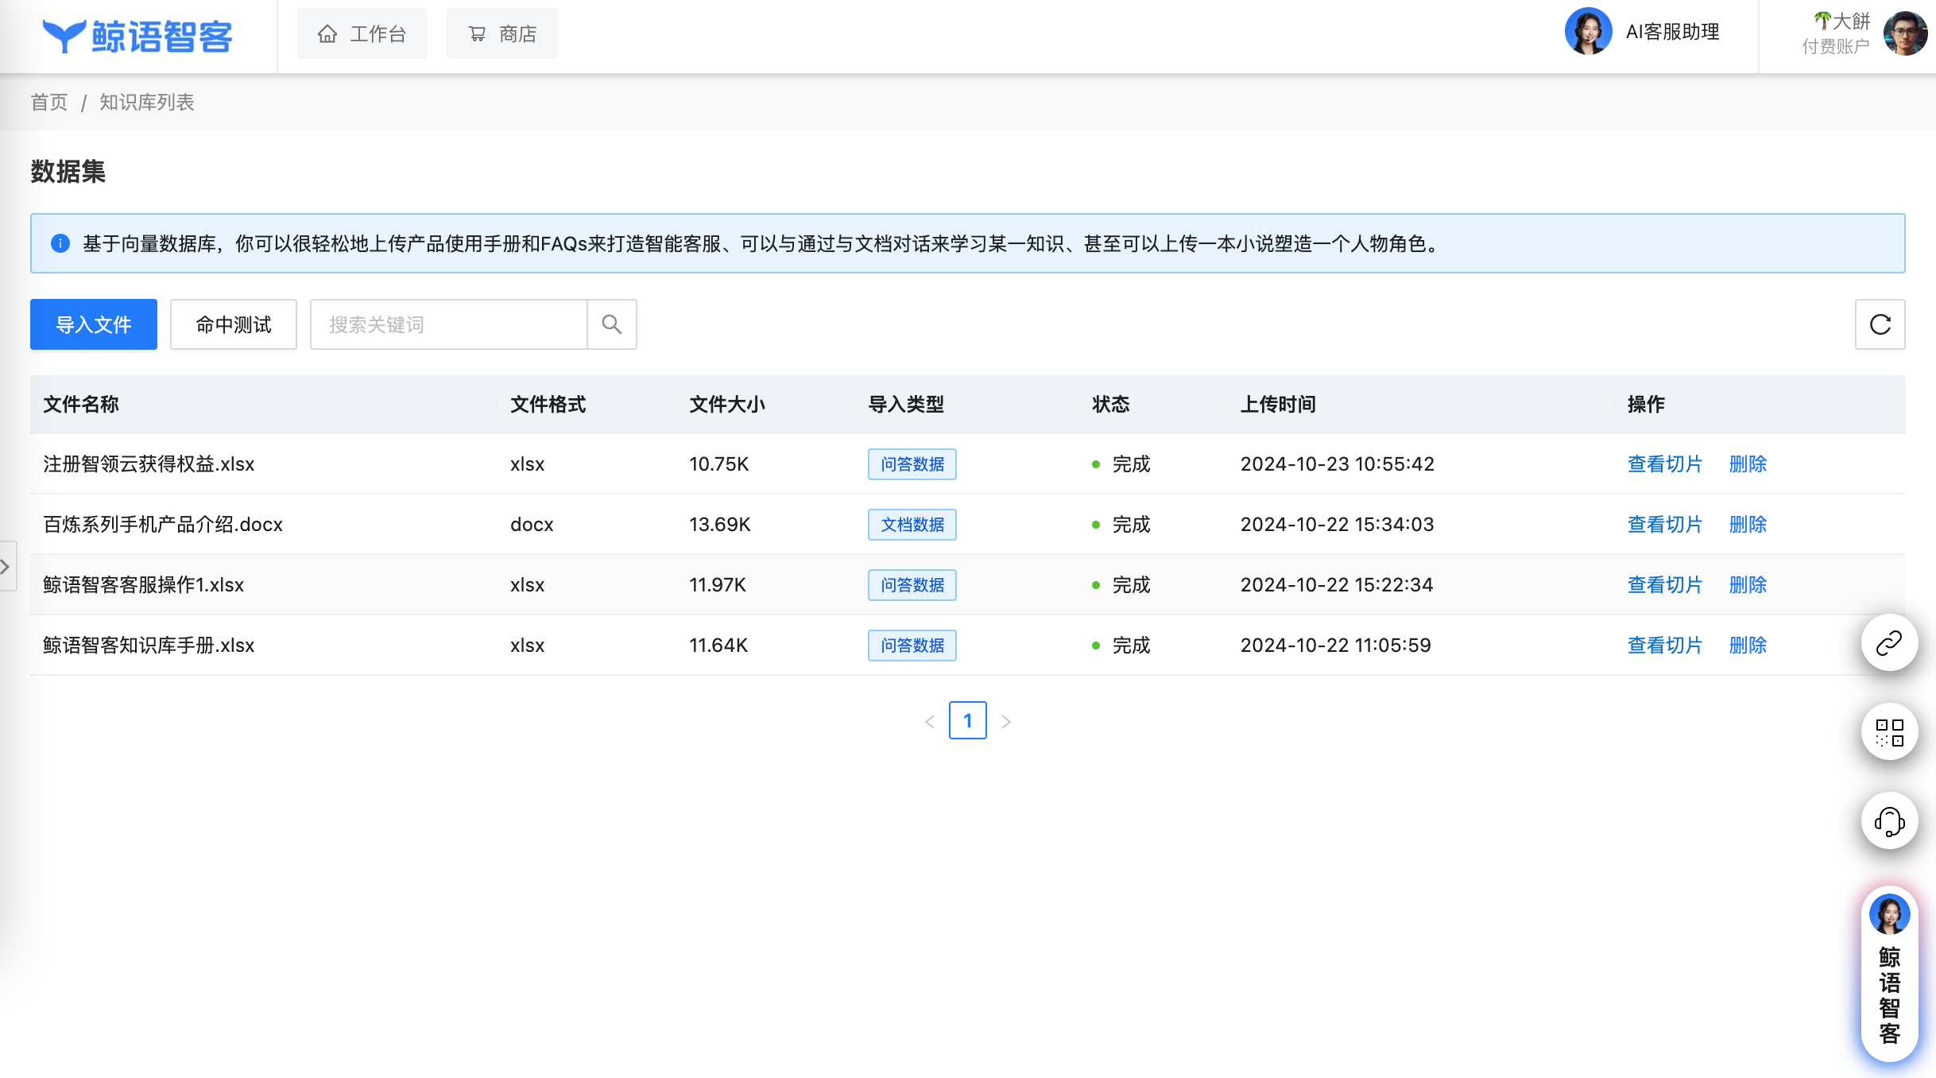Viewport: 1936px width, 1078px height.
Task: Delete 鲸语智客客服操作1.xlsx
Action: point(1748,585)
